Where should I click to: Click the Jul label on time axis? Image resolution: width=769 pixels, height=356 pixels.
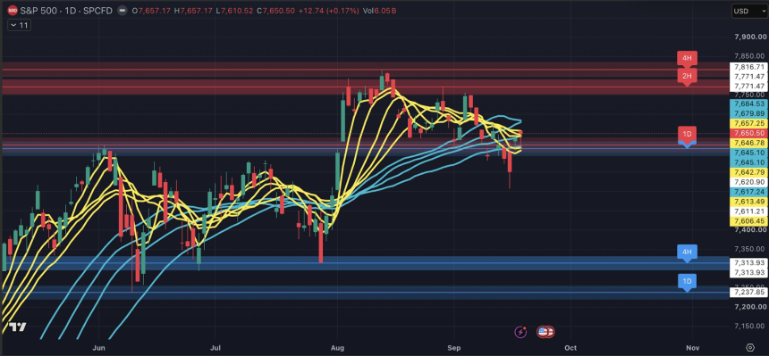click(x=215, y=348)
